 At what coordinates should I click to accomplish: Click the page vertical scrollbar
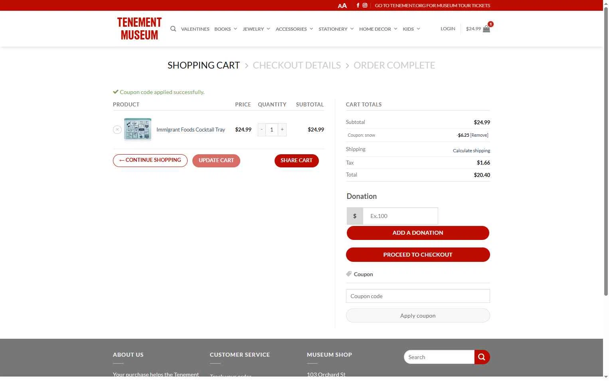click(x=606, y=151)
